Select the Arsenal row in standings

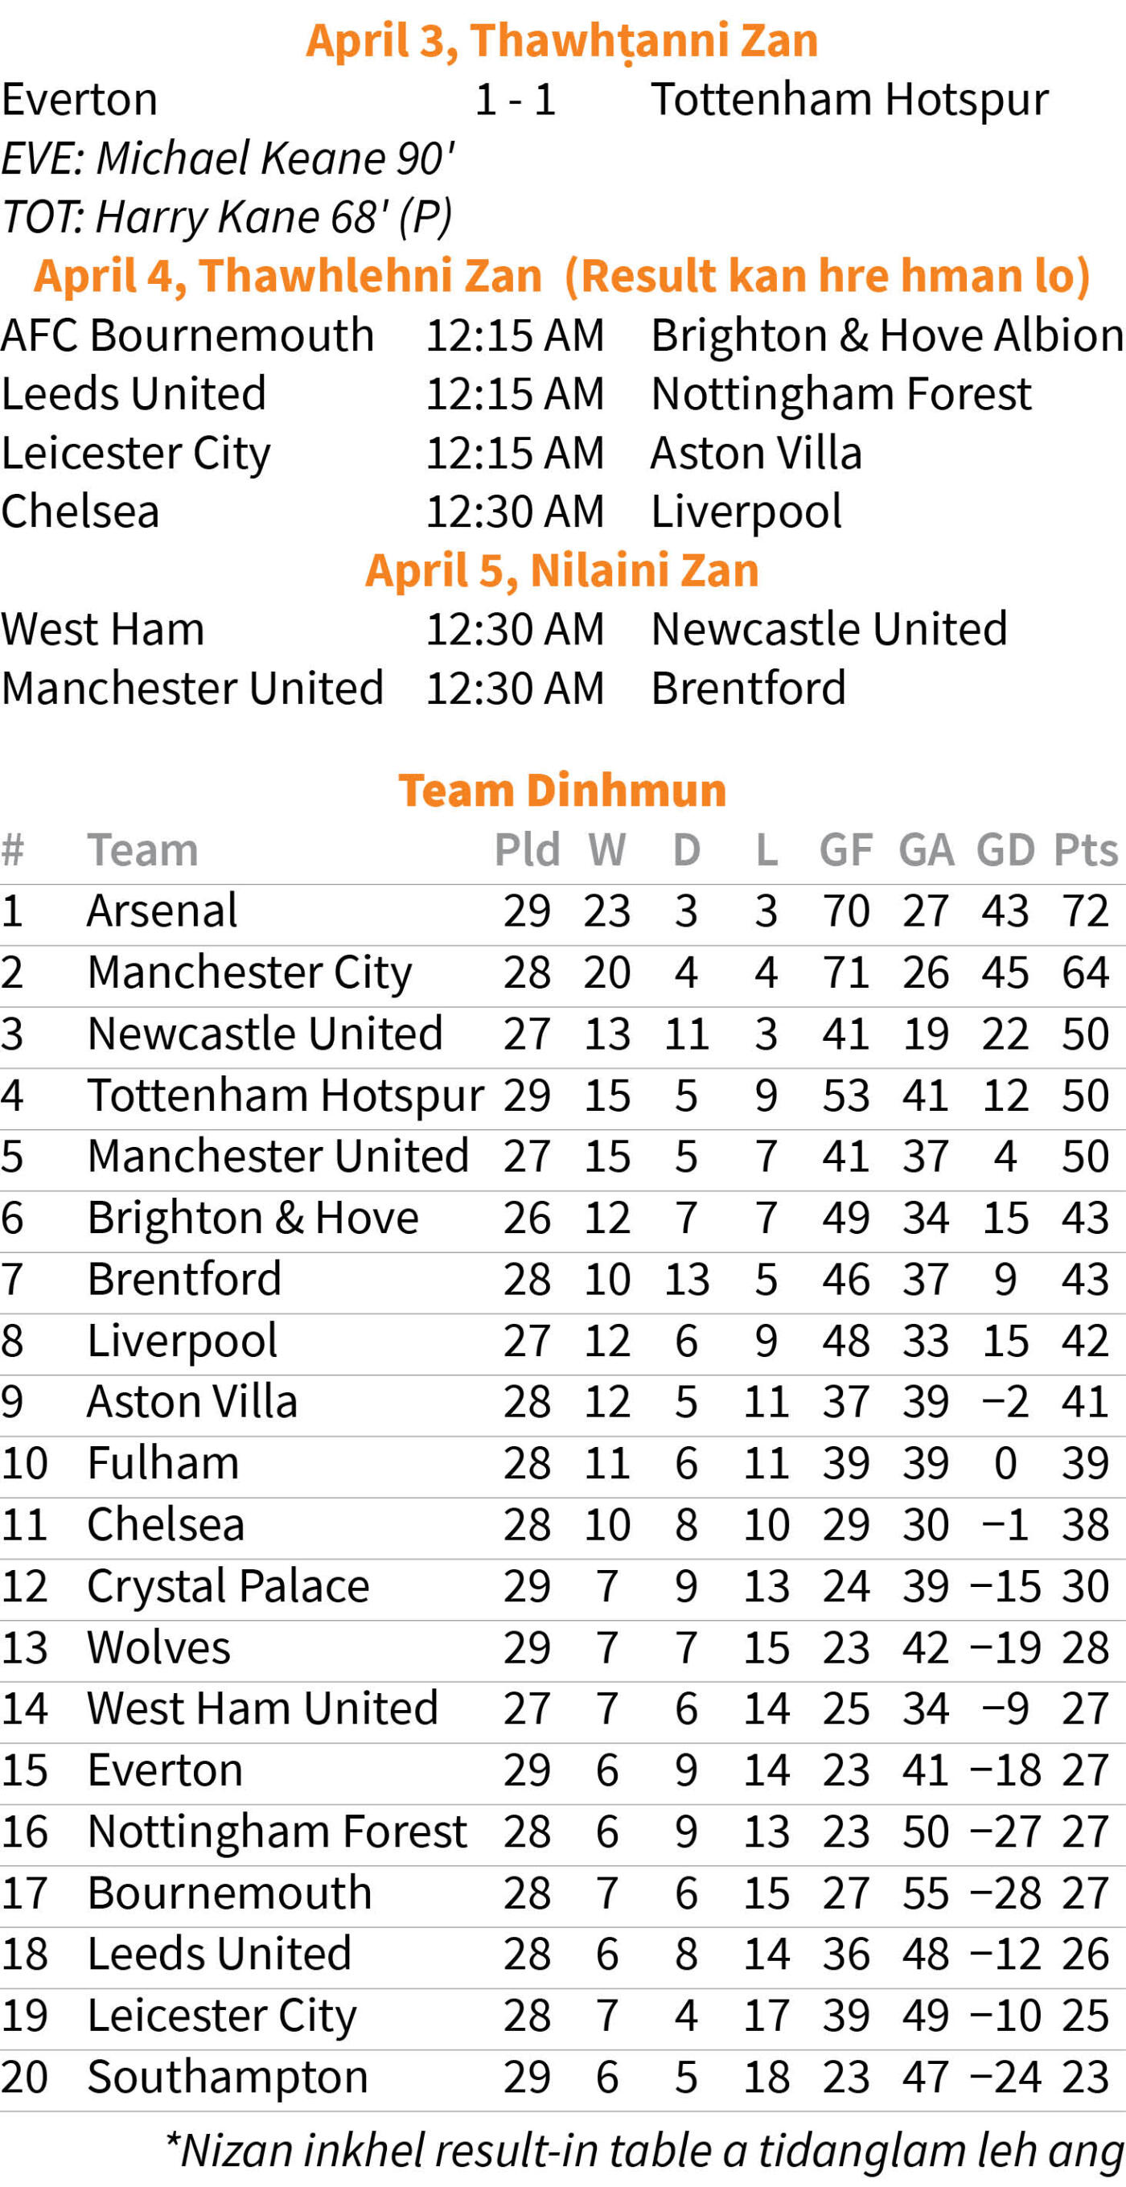(x=562, y=912)
